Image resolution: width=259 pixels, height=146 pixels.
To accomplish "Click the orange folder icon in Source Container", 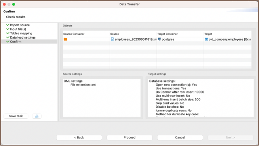I will pyautogui.click(x=65, y=39).
